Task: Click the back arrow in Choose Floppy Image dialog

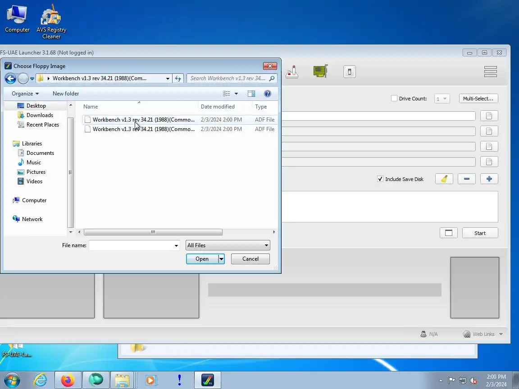Action: (x=10, y=78)
